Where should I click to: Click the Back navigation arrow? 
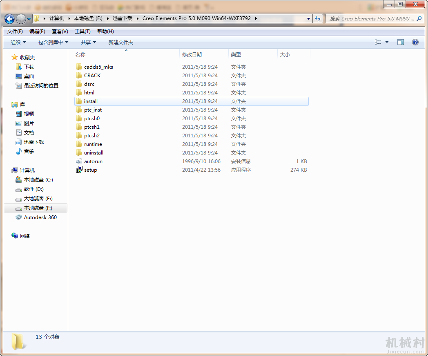(9, 19)
